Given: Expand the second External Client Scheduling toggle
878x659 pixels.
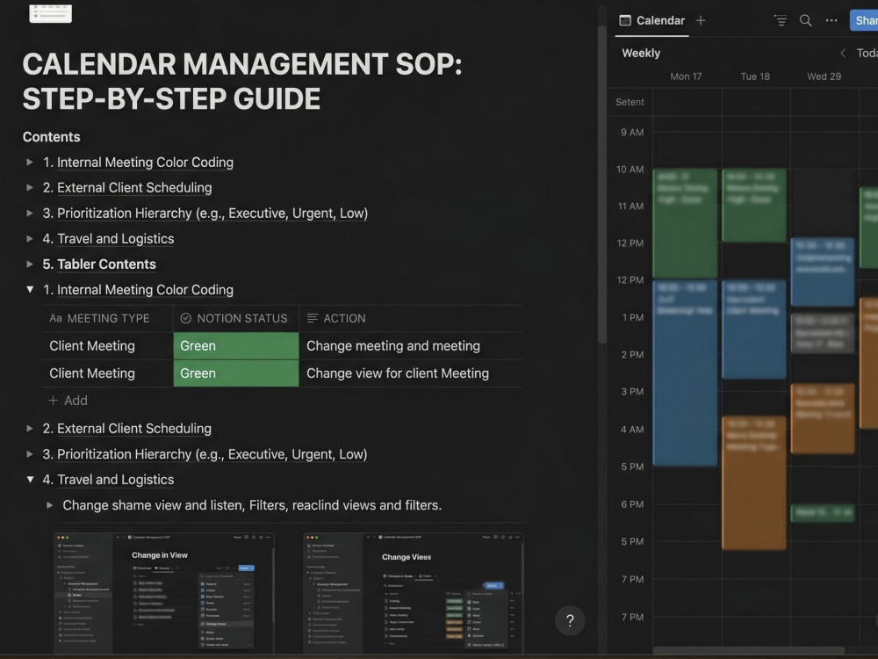Looking at the screenshot, I should coord(29,428).
